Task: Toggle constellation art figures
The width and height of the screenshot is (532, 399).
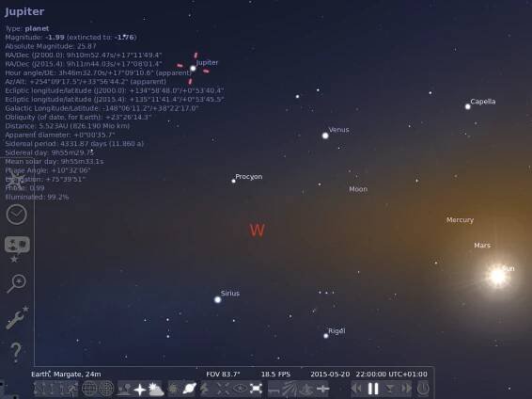Action: [x=71, y=389]
